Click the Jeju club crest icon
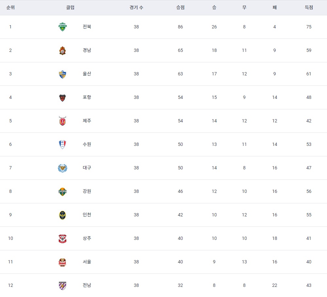327x297 pixels. coord(63,121)
